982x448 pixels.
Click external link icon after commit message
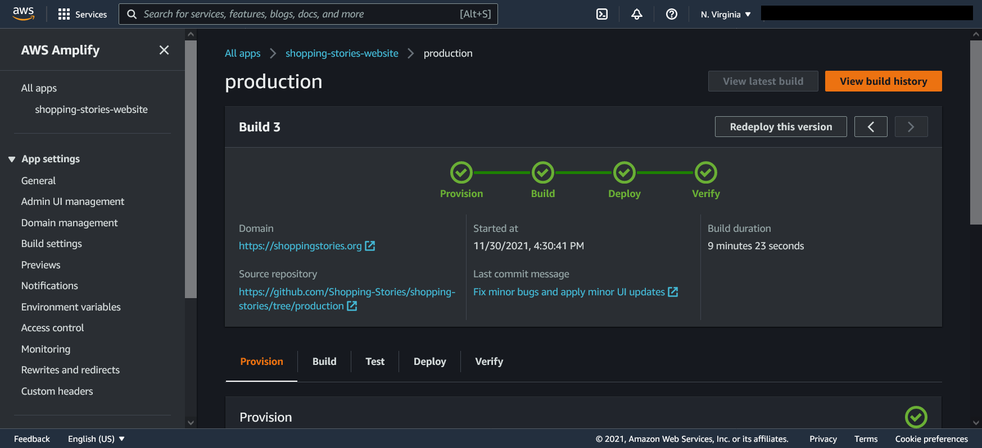(673, 292)
